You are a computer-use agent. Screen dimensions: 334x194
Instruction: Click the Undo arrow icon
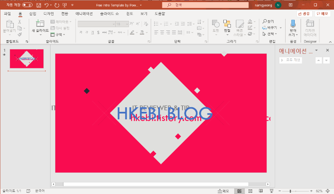pyautogui.click(x=46, y=5)
